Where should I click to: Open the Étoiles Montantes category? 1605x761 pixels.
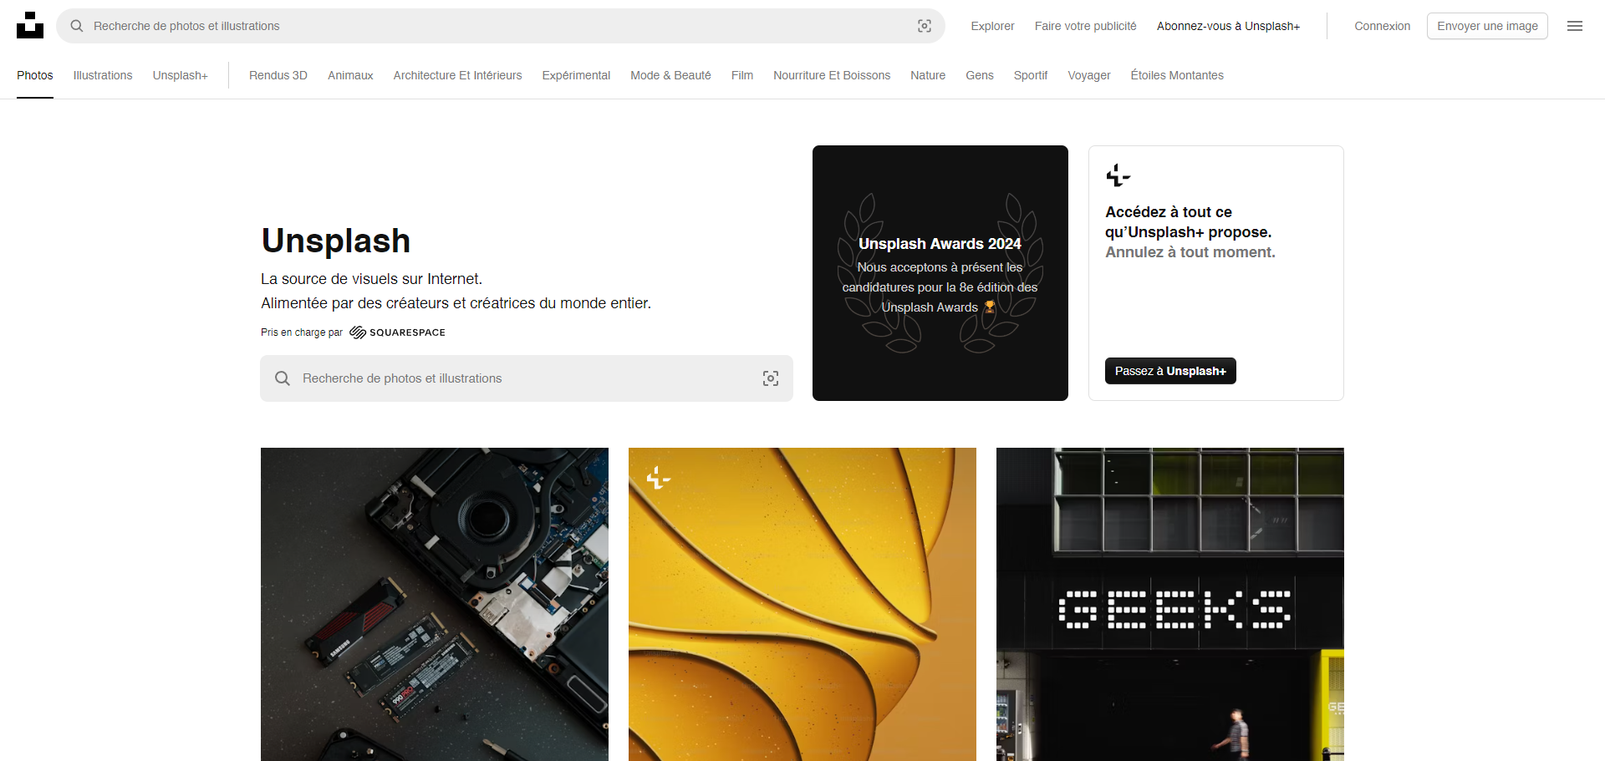[x=1177, y=75]
